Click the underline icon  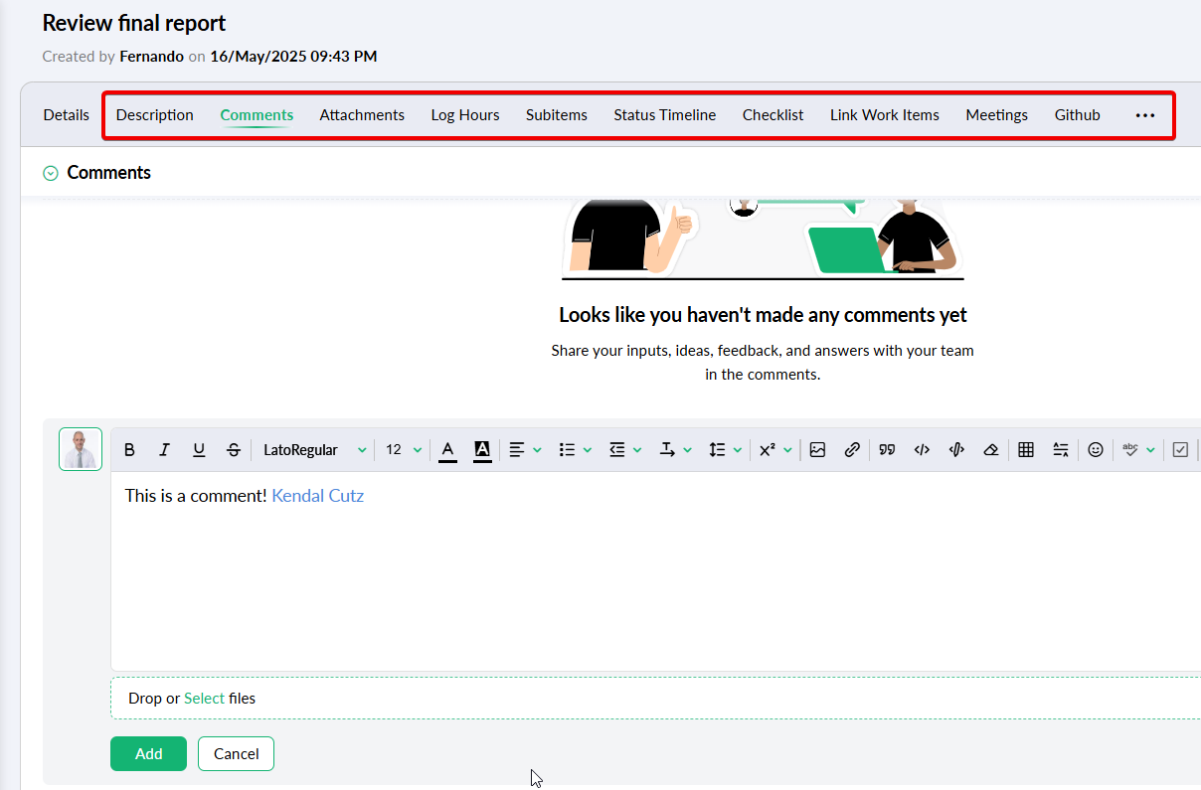(199, 450)
